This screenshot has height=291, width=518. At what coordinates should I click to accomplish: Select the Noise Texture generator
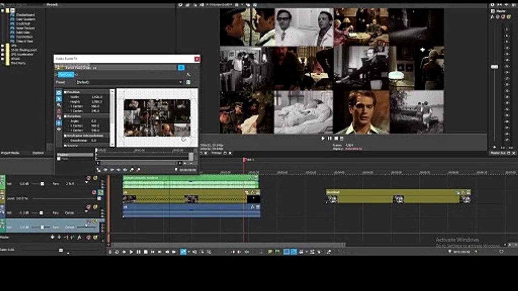pos(25,28)
